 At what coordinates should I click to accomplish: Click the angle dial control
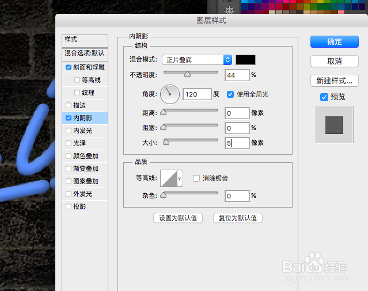coord(170,94)
